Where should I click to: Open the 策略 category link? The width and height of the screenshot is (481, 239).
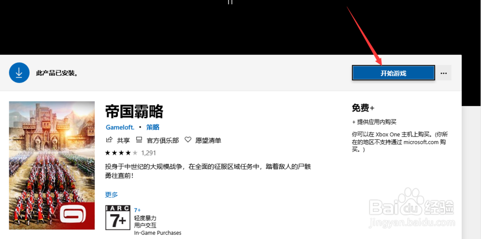[153, 127]
